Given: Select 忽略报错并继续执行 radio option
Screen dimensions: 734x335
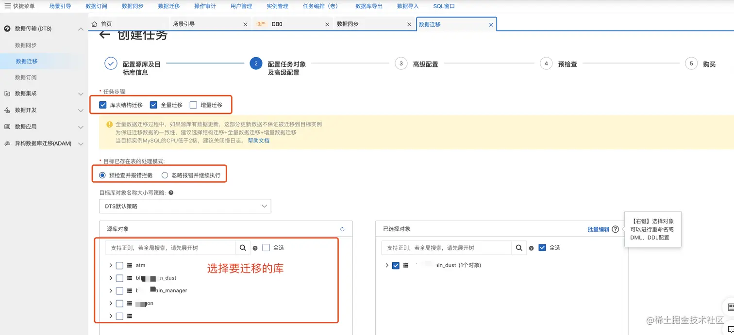Looking at the screenshot, I should (x=165, y=175).
